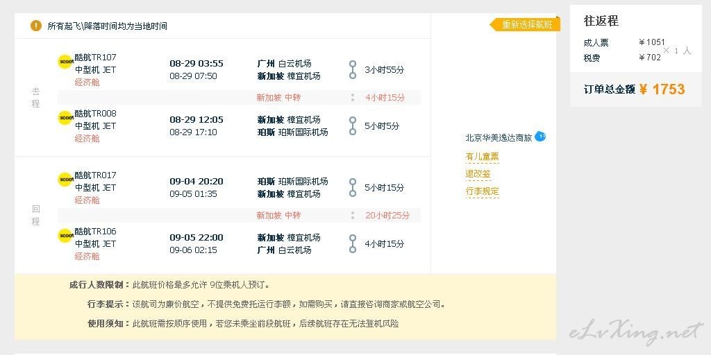This screenshot has height=355, width=711.
Task: Open the 退改签 policy link
Action: (x=478, y=174)
